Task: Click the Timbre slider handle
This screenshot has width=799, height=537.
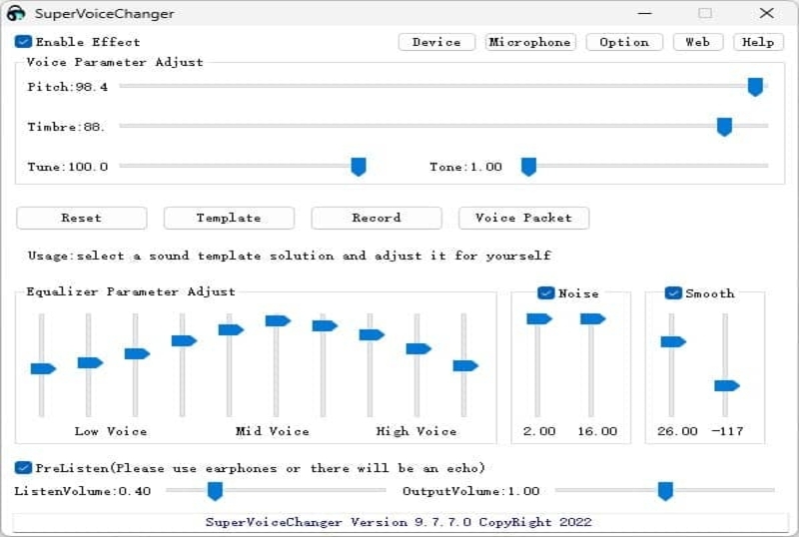Action: (x=724, y=127)
